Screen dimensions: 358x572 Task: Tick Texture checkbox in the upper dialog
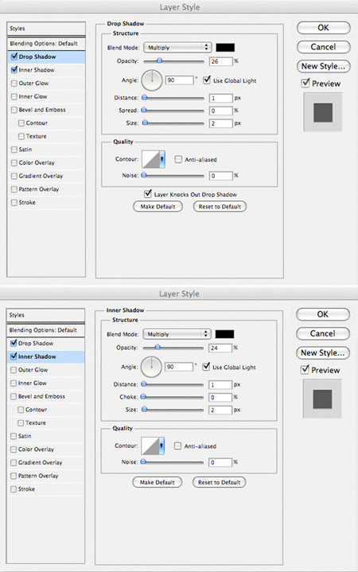(x=21, y=136)
